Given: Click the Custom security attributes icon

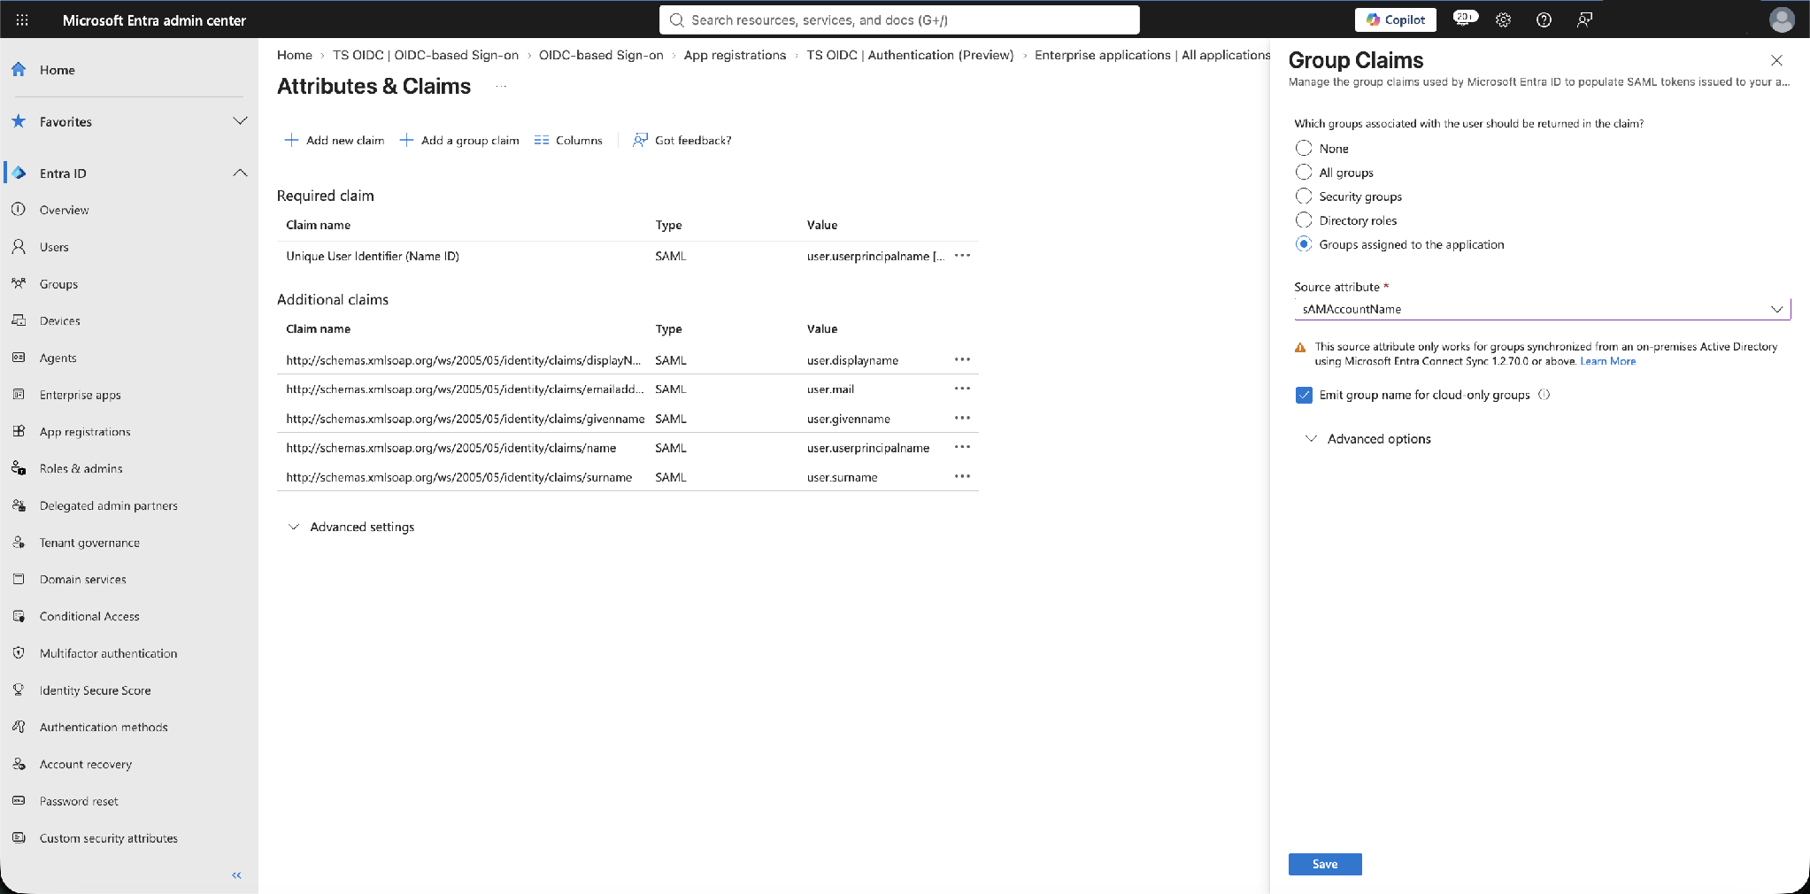Looking at the screenshot, I should 19,837.
